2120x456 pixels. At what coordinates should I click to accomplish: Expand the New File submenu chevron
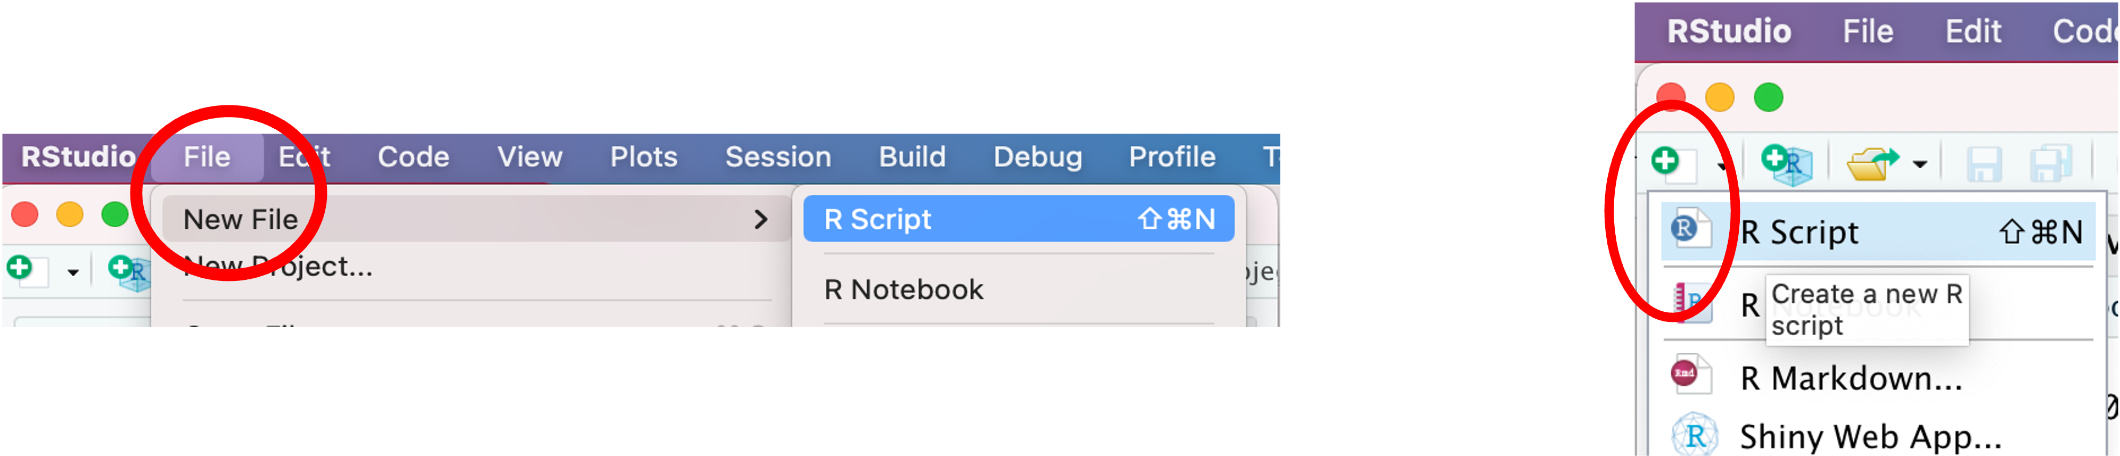760,220
